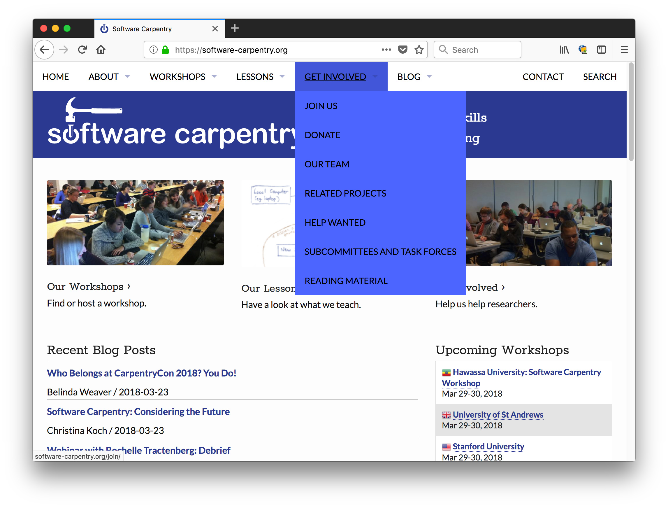The width and height of the screenshot is (668, 508).
Task: Choose READING MATERIAL from the dropdown
Action: pos(380,281)
